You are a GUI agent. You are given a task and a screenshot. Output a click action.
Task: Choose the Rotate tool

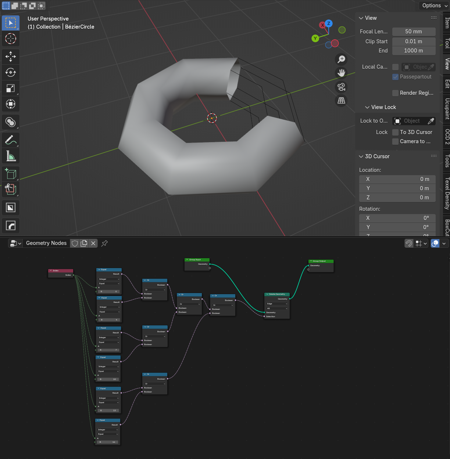11,72
